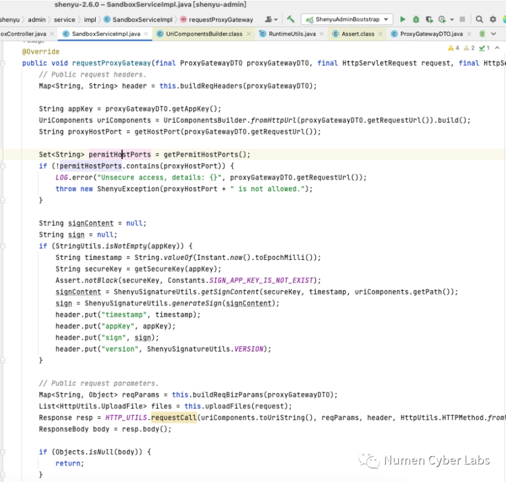
Task: Close RuntimeUtils.java tab
Action: coord(322,34)
